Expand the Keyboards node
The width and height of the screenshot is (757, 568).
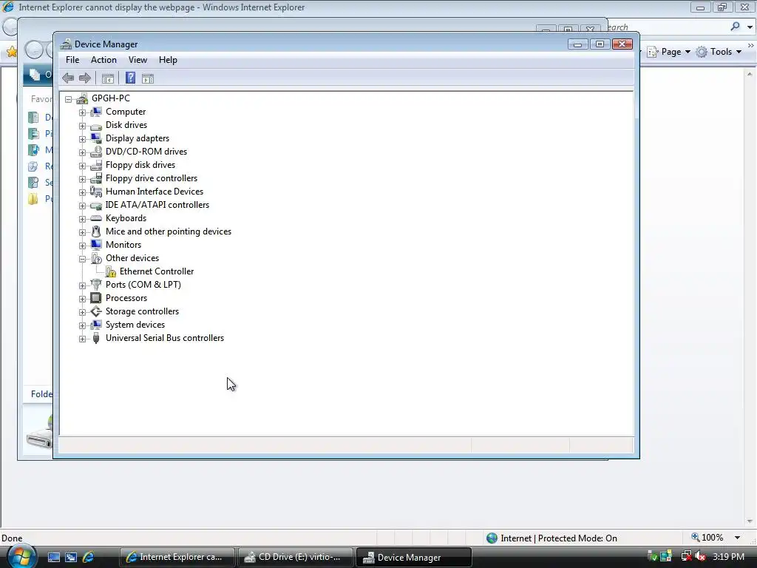click(83, 219)
